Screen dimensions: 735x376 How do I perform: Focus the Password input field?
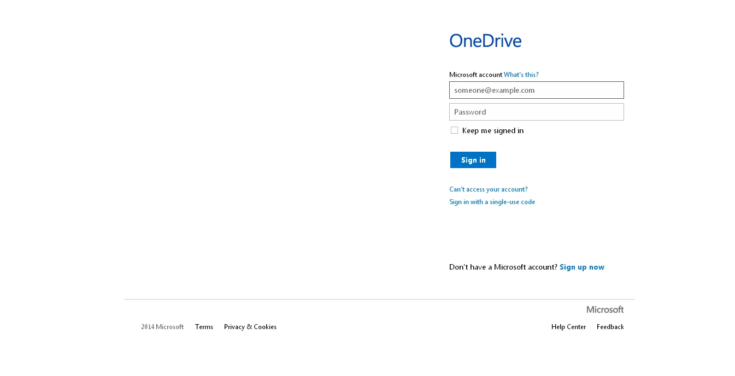[536, 112]
